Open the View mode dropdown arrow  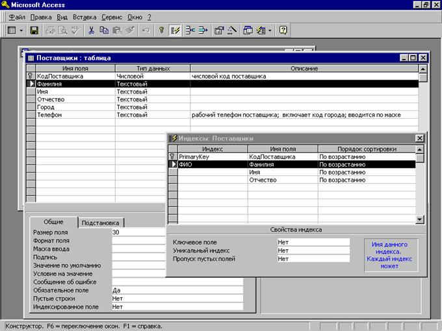[21, 30]
